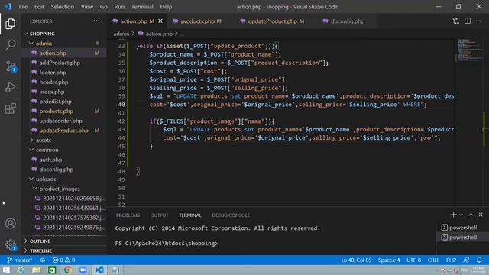Screen dimensions: 489x275
Task: Click the Open Changes editor icon
Action: pos(456,21)
